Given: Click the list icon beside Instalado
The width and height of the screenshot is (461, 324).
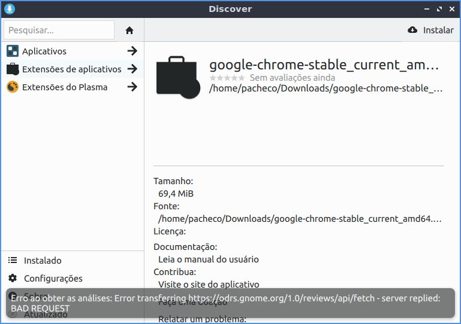Looking at the screenshot, I should point(13,260).
